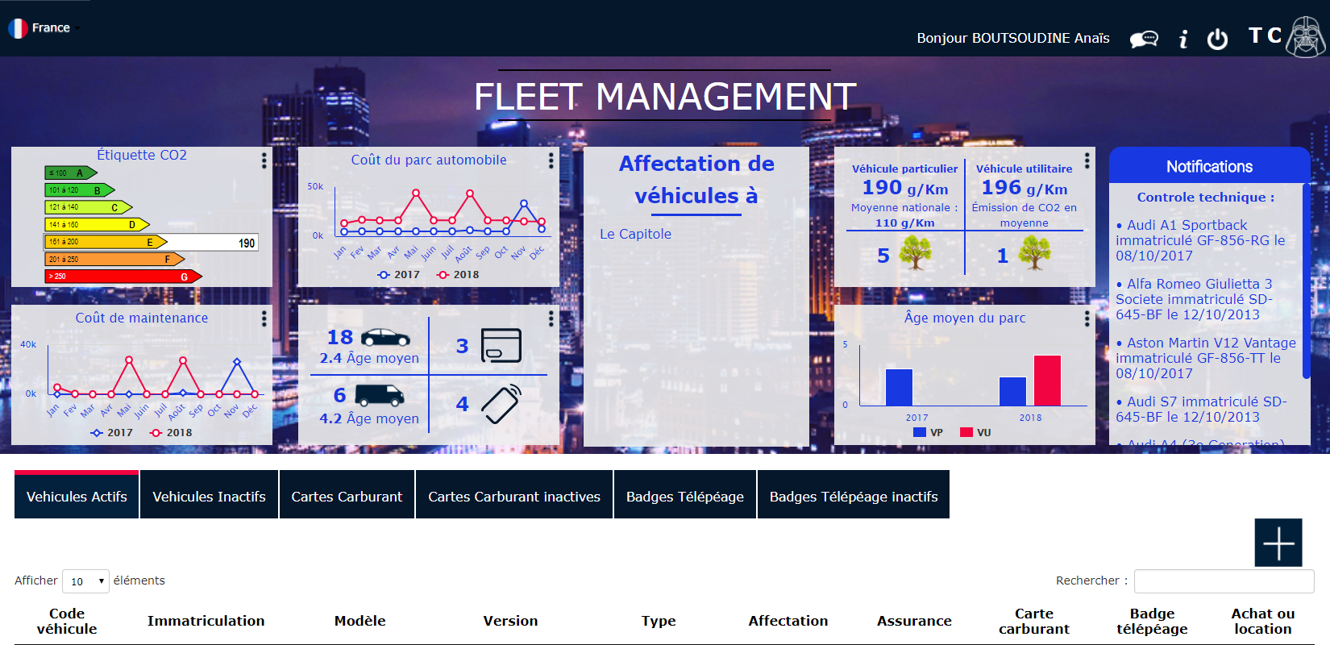Click the CO2 label E highlighted bar
The height and width of the screenshot is (645, 1330).
tap(106, 242)
